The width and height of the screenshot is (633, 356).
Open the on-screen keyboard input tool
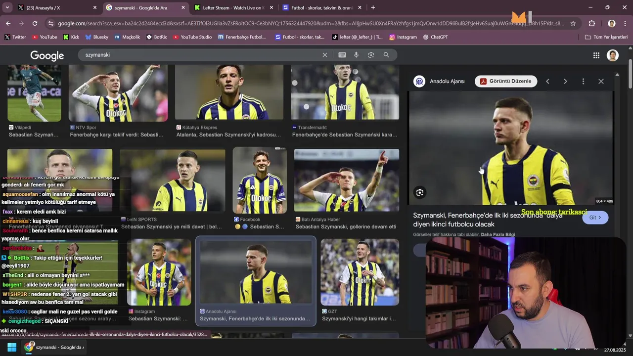[x=342, y=55]
